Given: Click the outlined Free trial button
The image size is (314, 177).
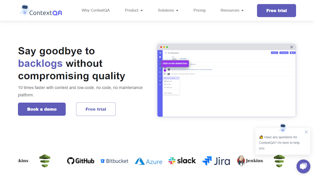Looking at the screenshot, I should (96, 109).
